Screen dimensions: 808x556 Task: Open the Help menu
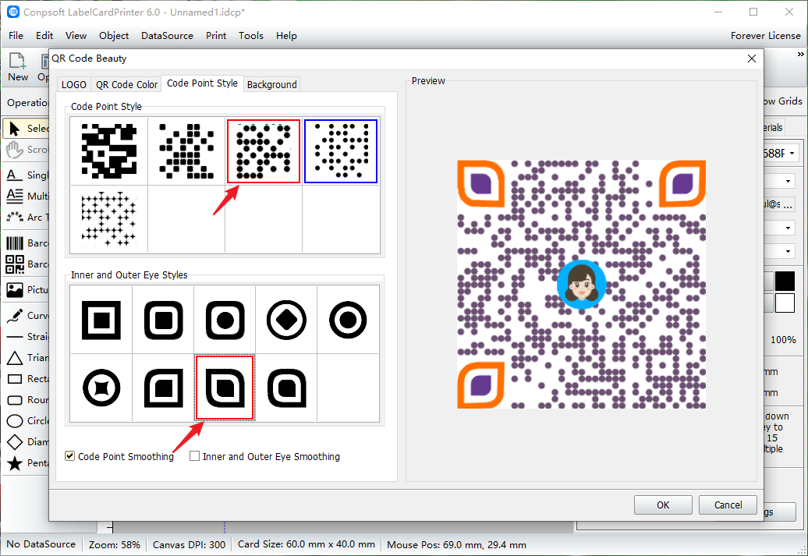pos(286,36)
